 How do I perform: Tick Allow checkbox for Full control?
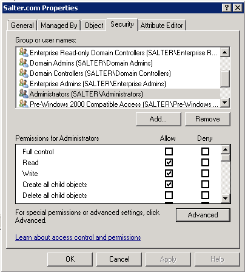(x=169, y=151)
